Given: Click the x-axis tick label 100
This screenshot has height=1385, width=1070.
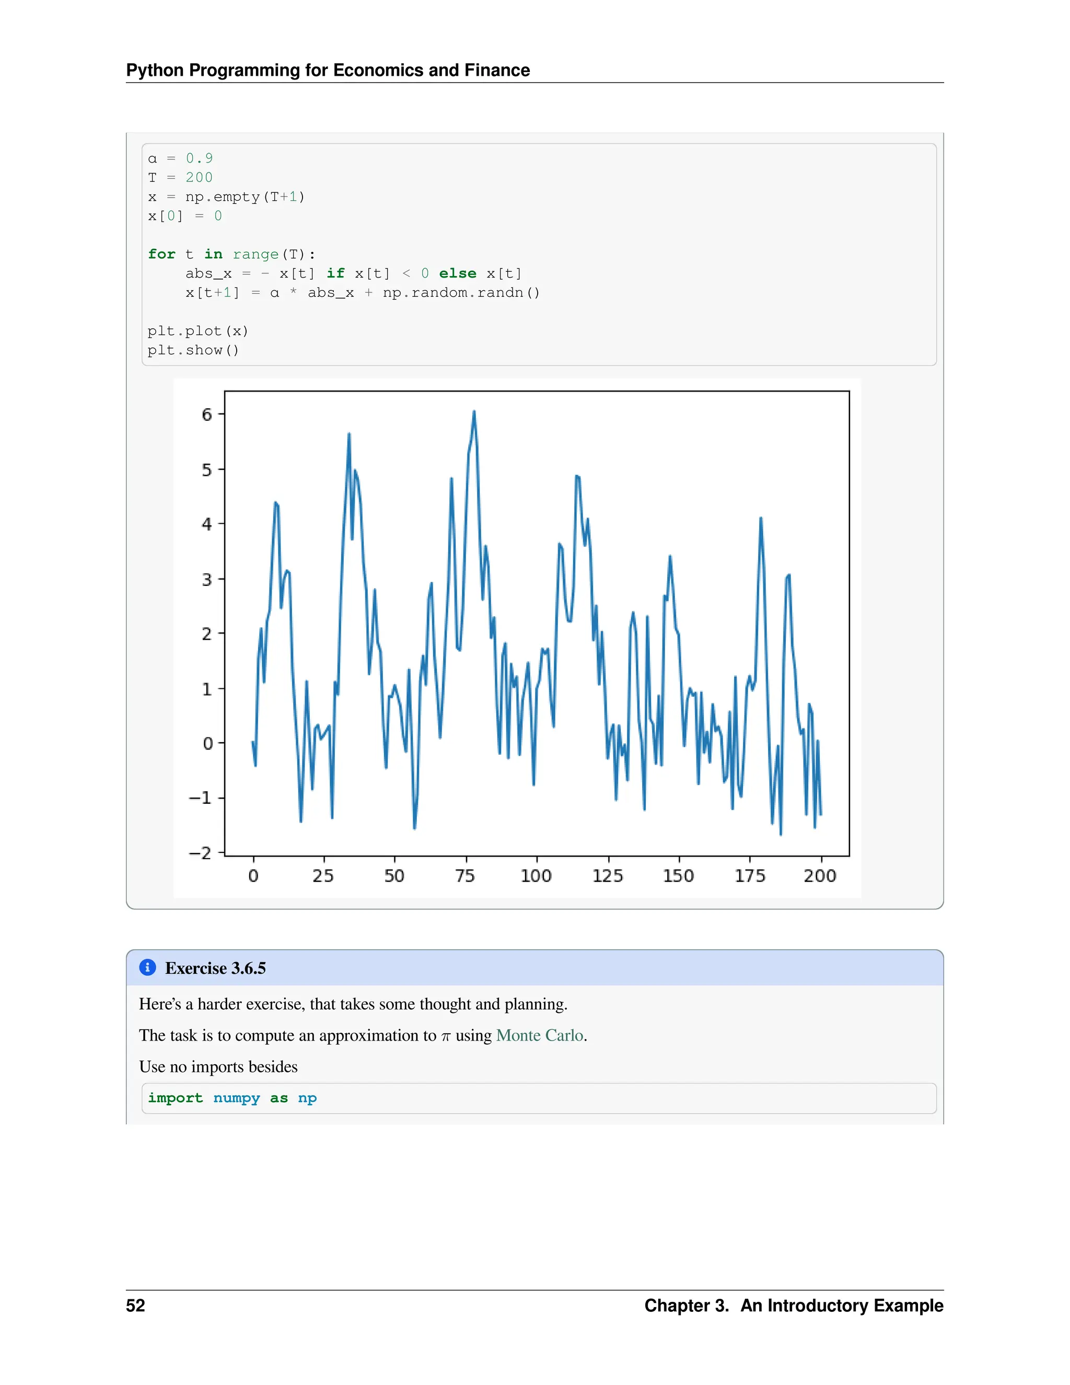Looking at the screenshot, I should [x=536, y=876].
